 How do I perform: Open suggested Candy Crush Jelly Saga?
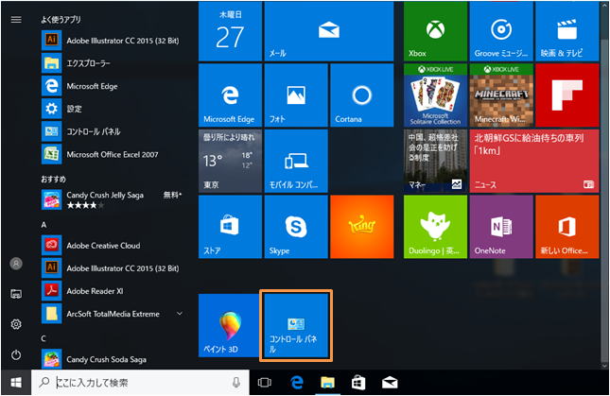pos(112,199)
